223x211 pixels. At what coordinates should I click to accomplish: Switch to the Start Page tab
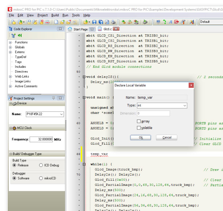(80, 30)
